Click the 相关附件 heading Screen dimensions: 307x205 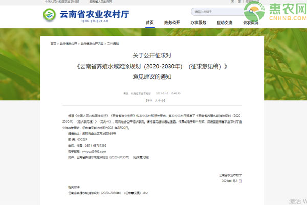point(74,187)
